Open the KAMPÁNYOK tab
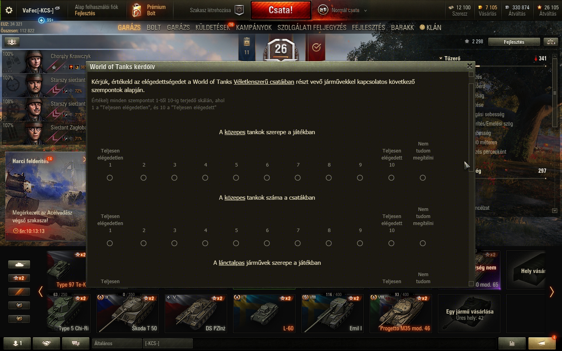This screenshot has height=351, width=562. click(x=254, y=28)
